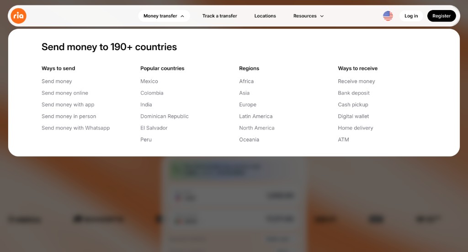Open the US flag country selector
This screenshot has height=252, width=468.
pos(388,16)
